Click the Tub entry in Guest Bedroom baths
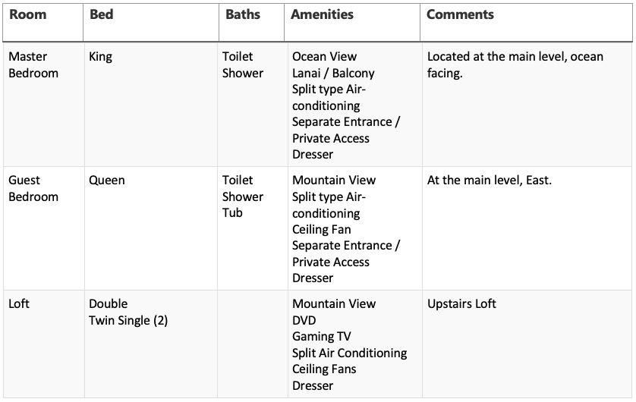Viewport: 636px width, 402px height. [x=232, y=212]
